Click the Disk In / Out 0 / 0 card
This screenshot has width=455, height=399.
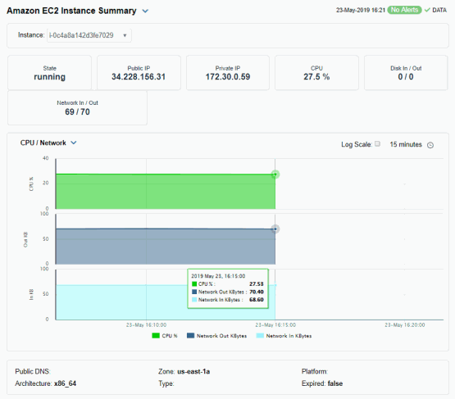point(406,73)
